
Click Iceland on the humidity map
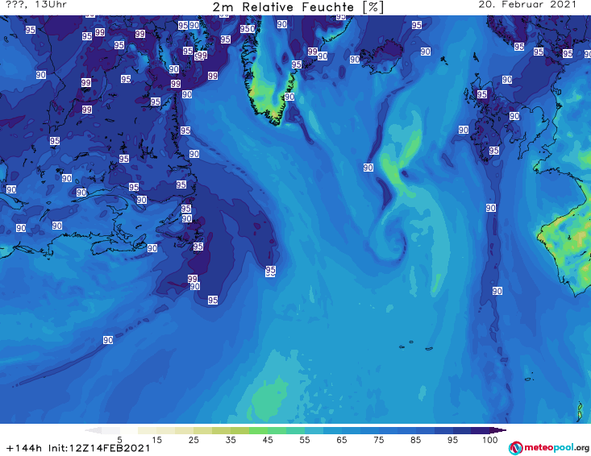[x=384, y=55]
